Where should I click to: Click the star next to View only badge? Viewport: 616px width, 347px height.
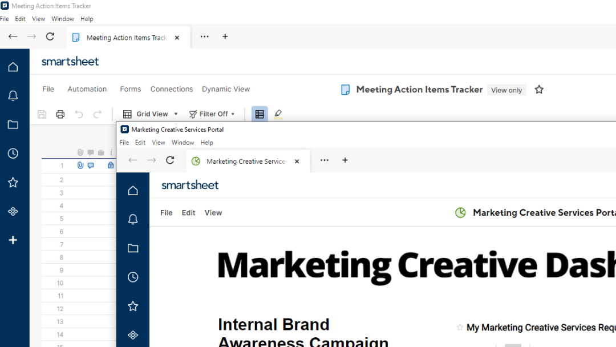[539, 90]
